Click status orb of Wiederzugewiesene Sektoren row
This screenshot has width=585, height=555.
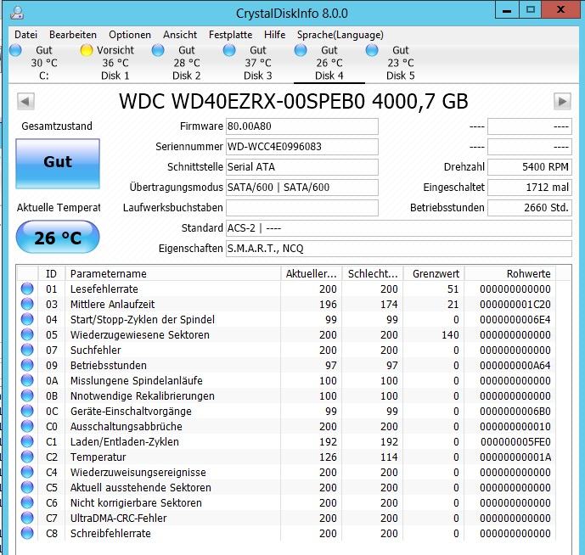click(x=27, y=334)
